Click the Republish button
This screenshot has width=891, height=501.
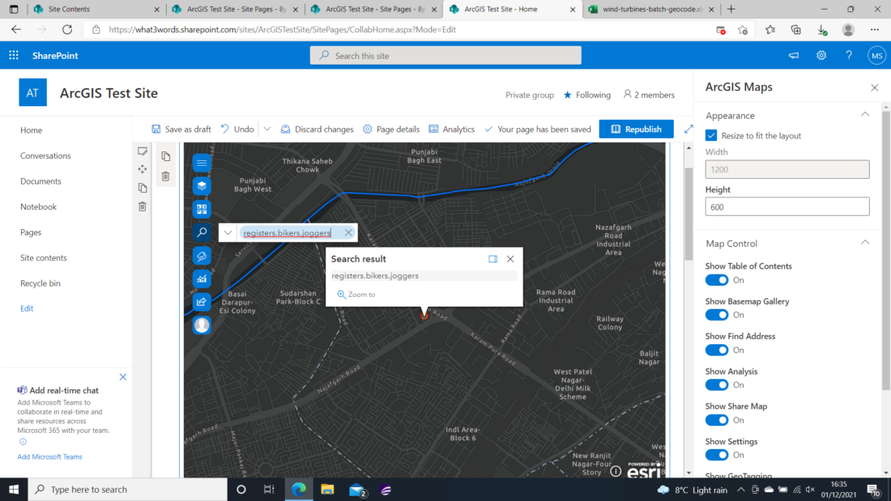[637, 129]
